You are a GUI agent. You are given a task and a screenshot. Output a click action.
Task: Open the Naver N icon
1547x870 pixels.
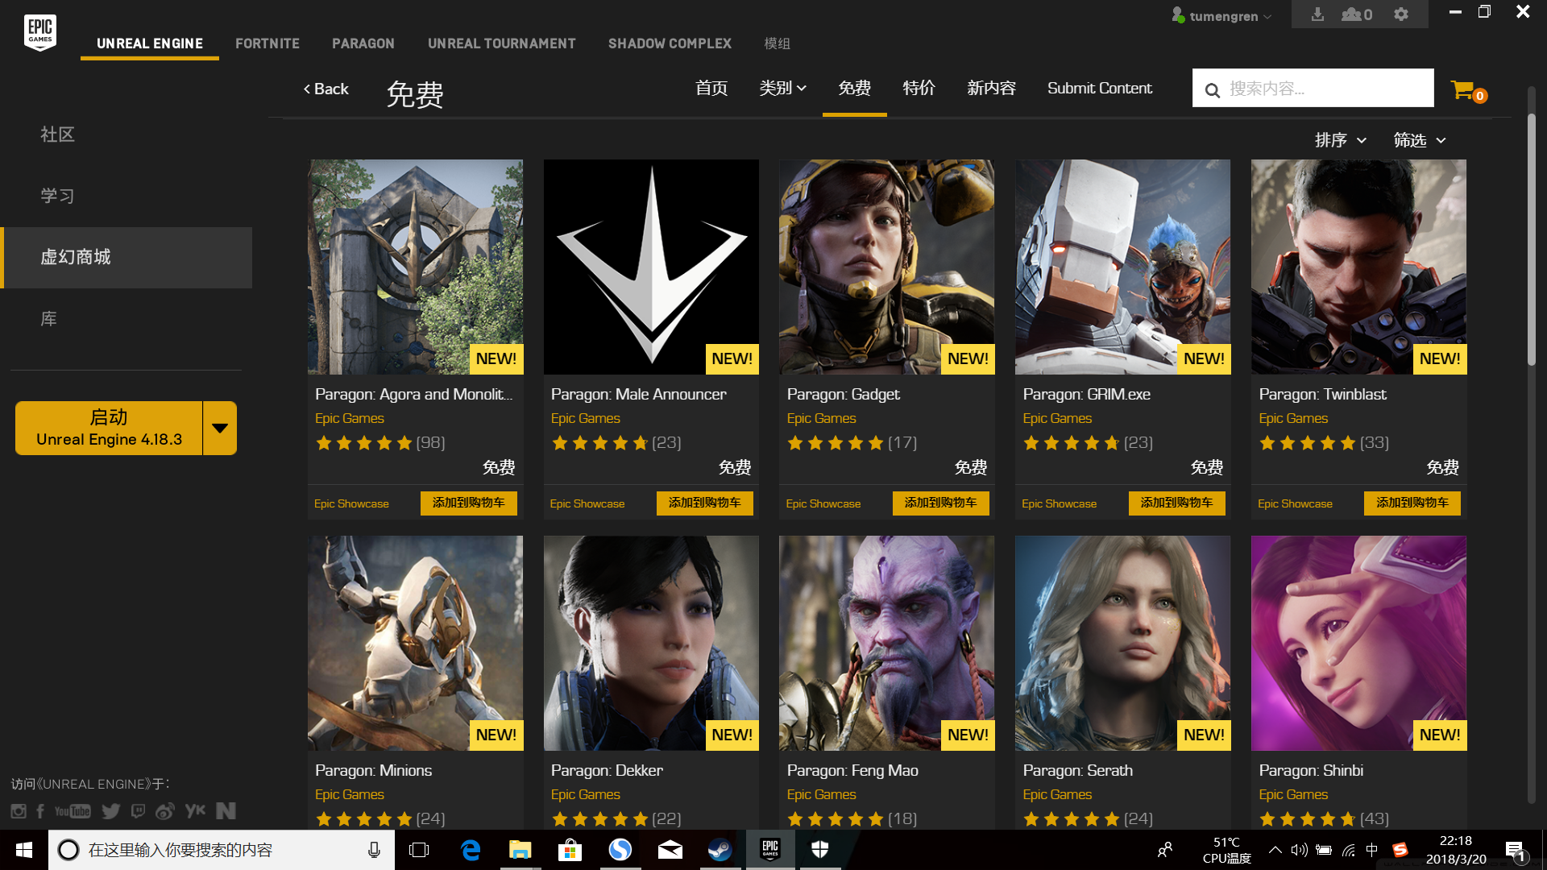click(226, 811)
